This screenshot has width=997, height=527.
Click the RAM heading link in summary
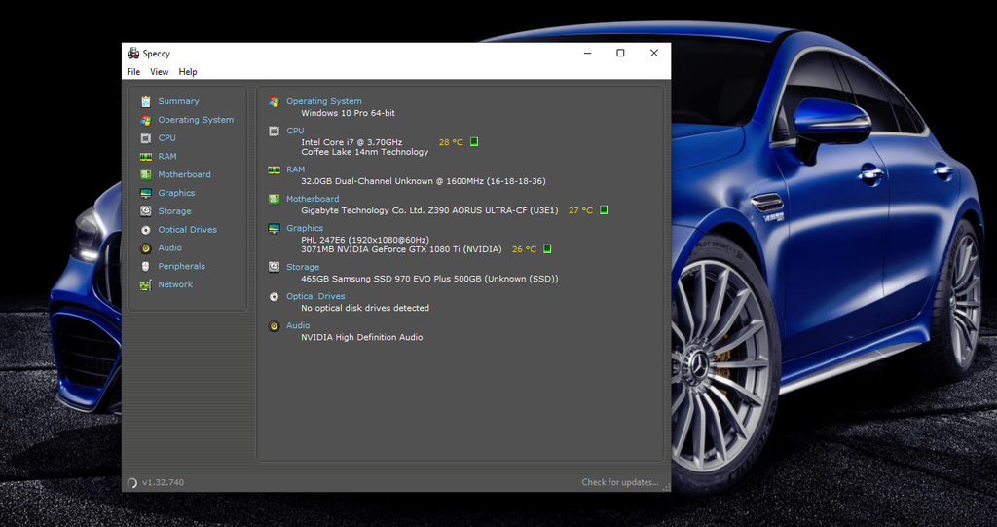(x=296, y=169)
